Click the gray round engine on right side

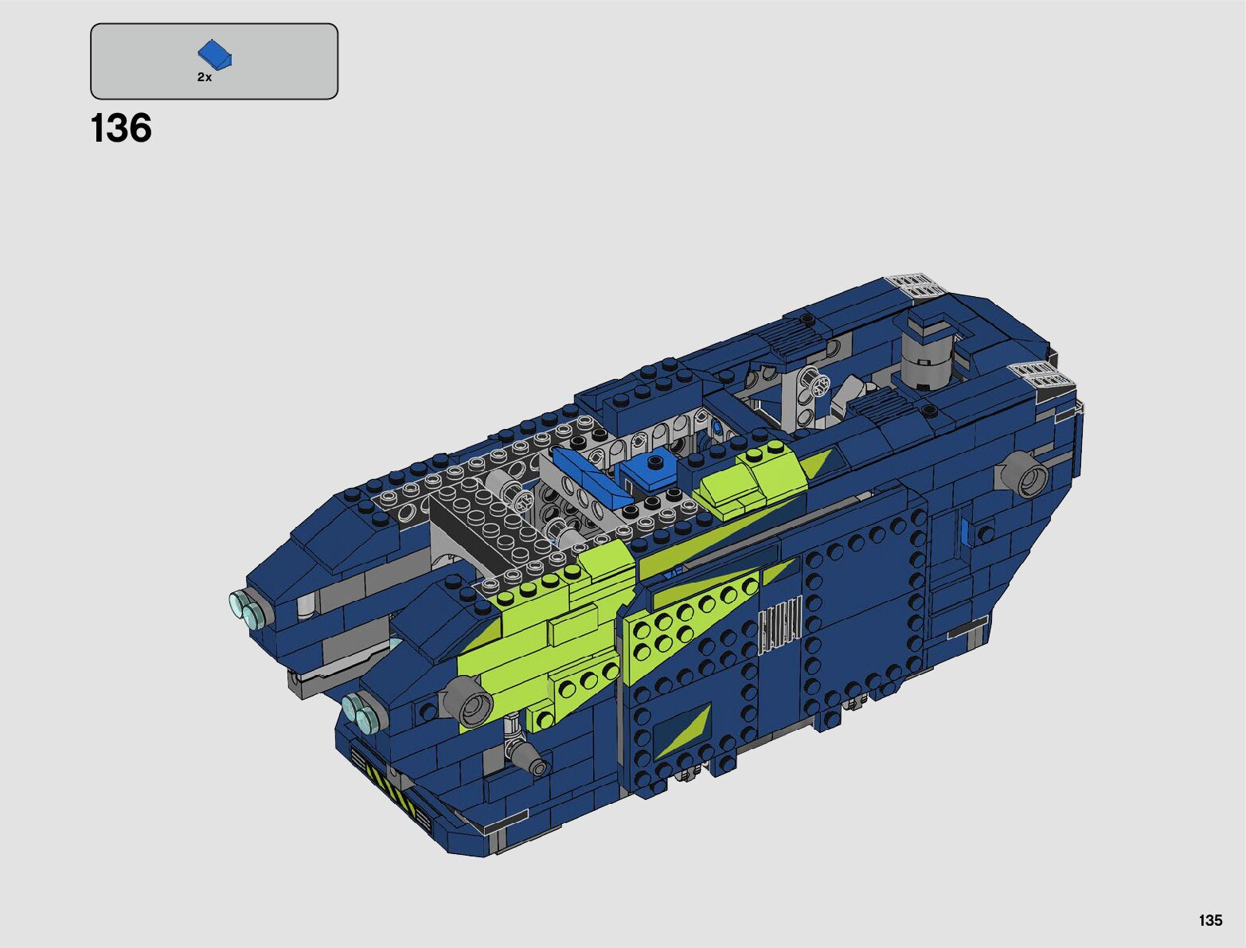tap(1023, 478)
